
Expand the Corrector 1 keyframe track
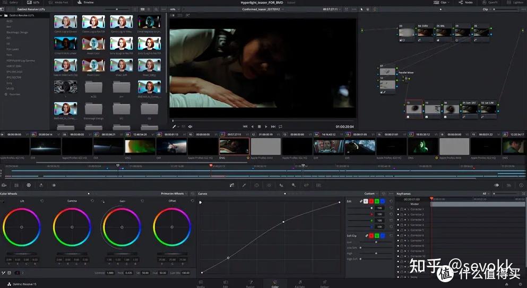[408, 209]
